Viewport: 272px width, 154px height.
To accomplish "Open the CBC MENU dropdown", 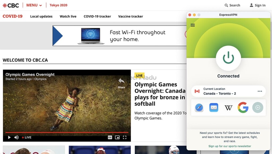I will 34,5.
